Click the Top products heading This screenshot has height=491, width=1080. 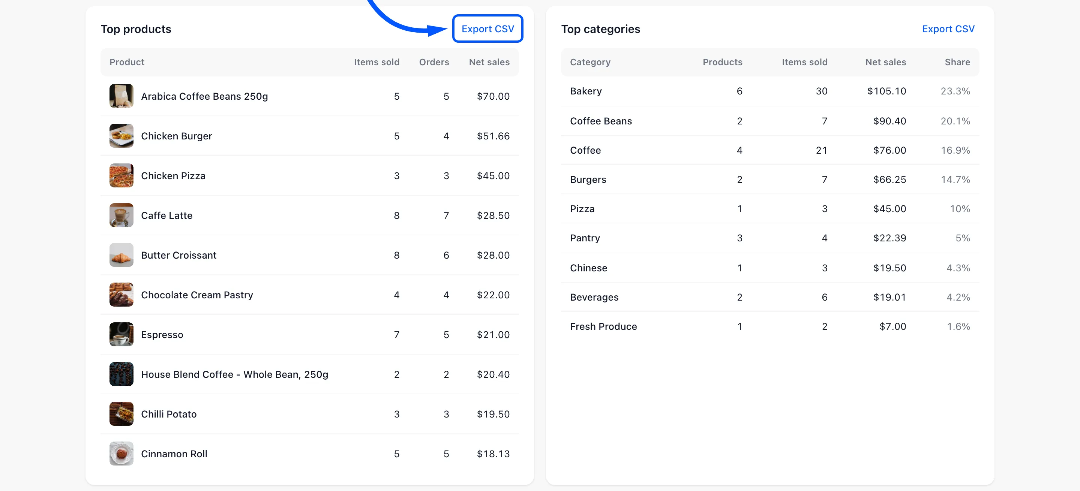(x=136, y=29)
